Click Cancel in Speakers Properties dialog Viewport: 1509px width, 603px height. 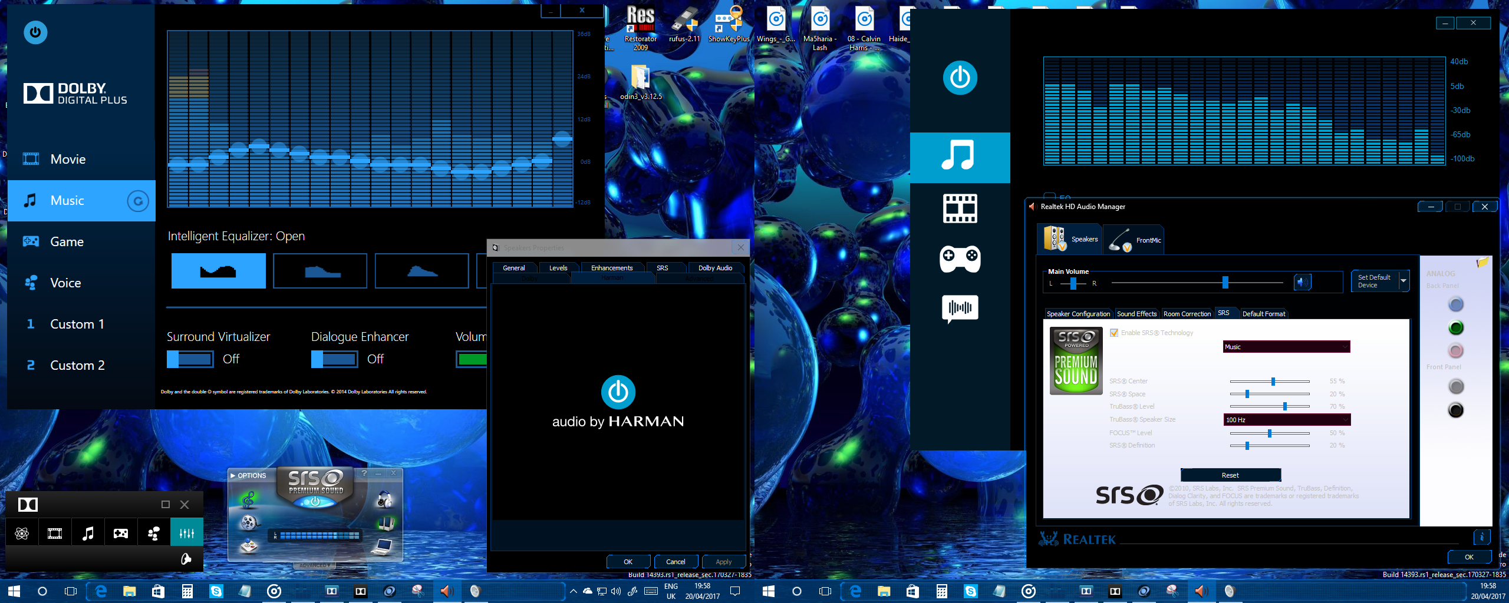(x=676, y=562)
